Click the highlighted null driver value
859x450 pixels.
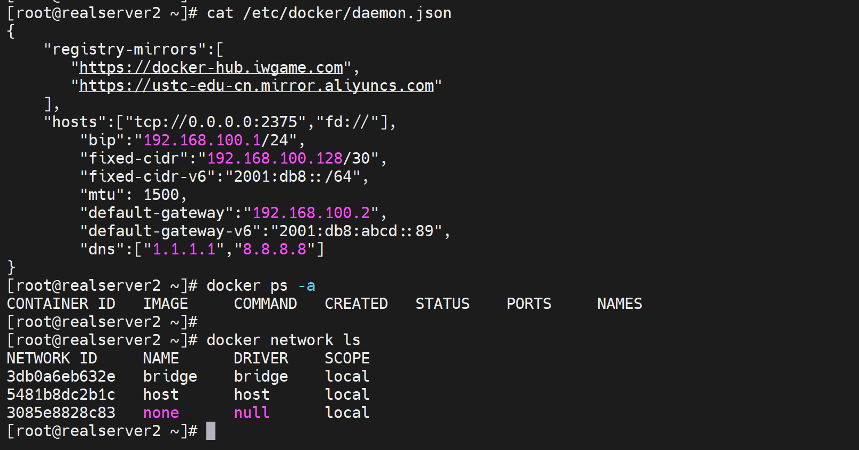click(x=252, y=413)
